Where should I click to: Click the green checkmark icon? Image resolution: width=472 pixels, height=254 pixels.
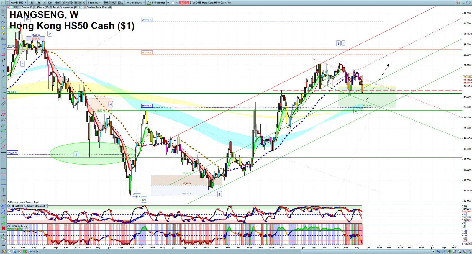point(4,217)
